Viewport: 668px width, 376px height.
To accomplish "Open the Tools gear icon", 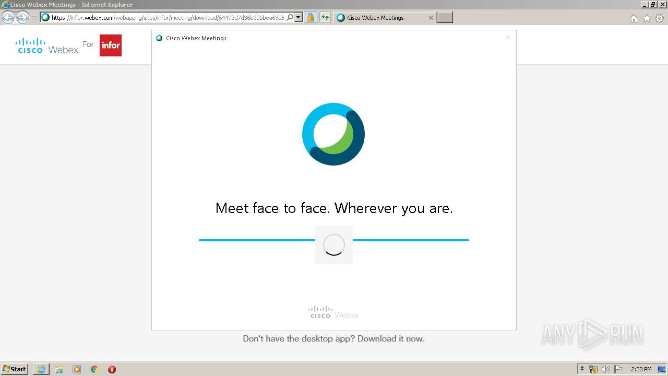I will coord(660,18).
